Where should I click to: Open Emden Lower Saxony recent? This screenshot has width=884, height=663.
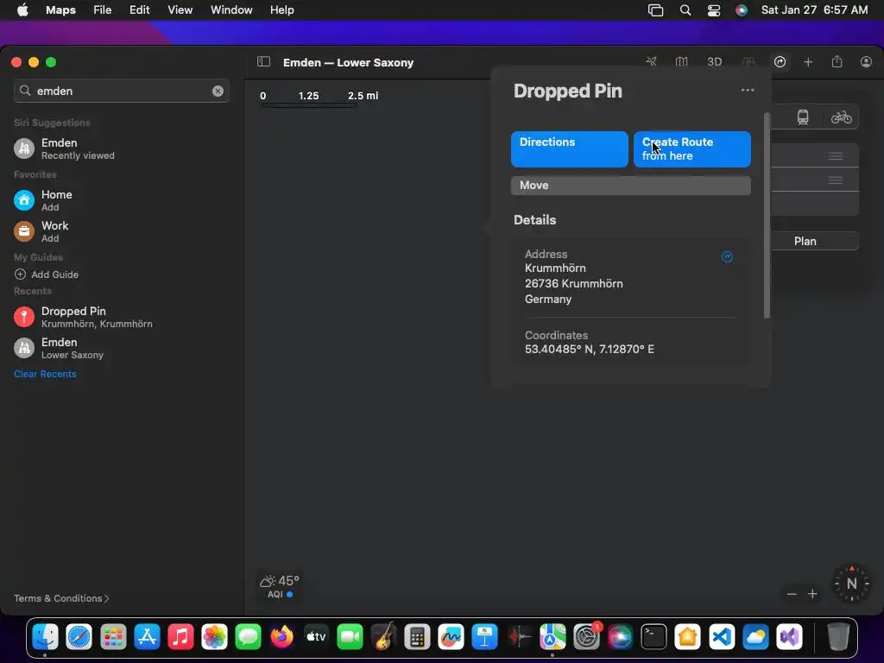tap(121, 348)
